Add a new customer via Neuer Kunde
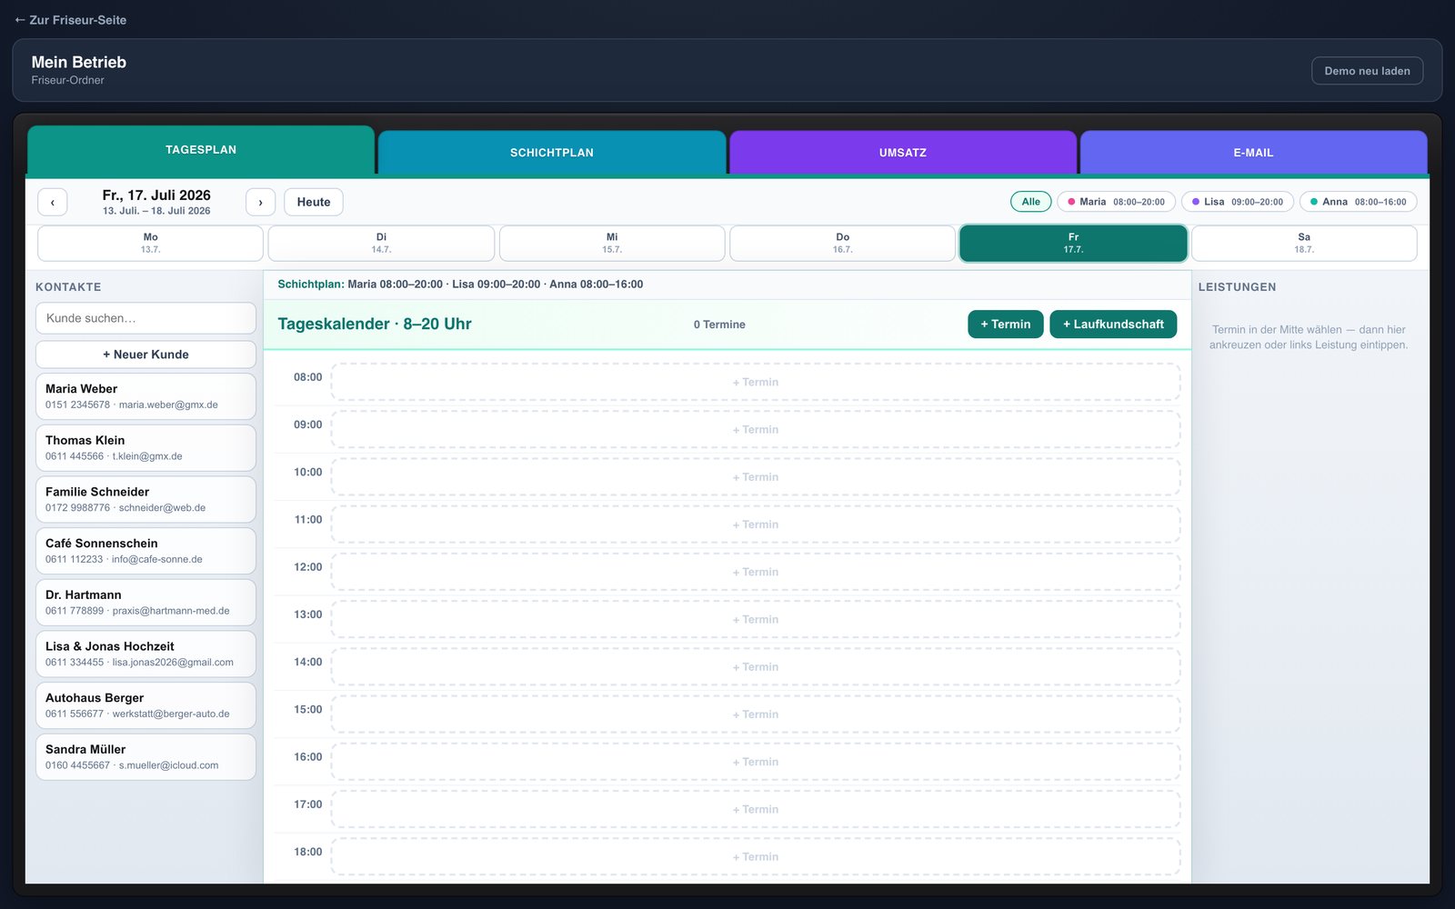Image resolution: width=1455 pixels, height=909 pixels. [x=145, y=355]
